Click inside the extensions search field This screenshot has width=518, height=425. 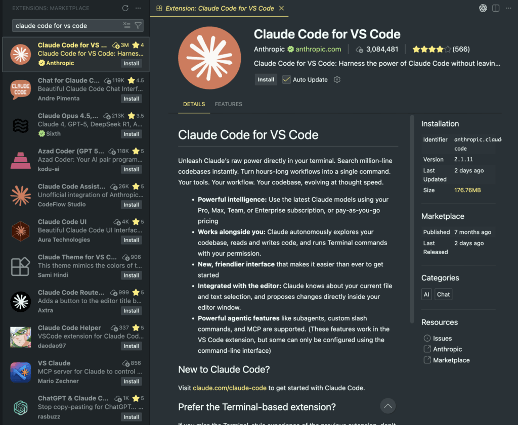pos(61,25)
